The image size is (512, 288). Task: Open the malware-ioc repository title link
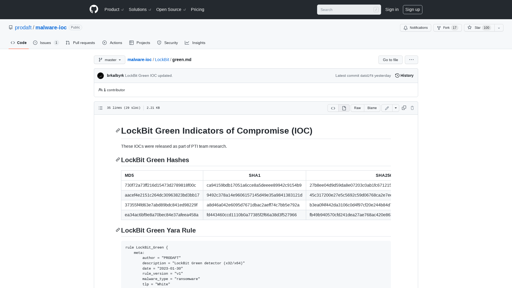pos(51,27)
